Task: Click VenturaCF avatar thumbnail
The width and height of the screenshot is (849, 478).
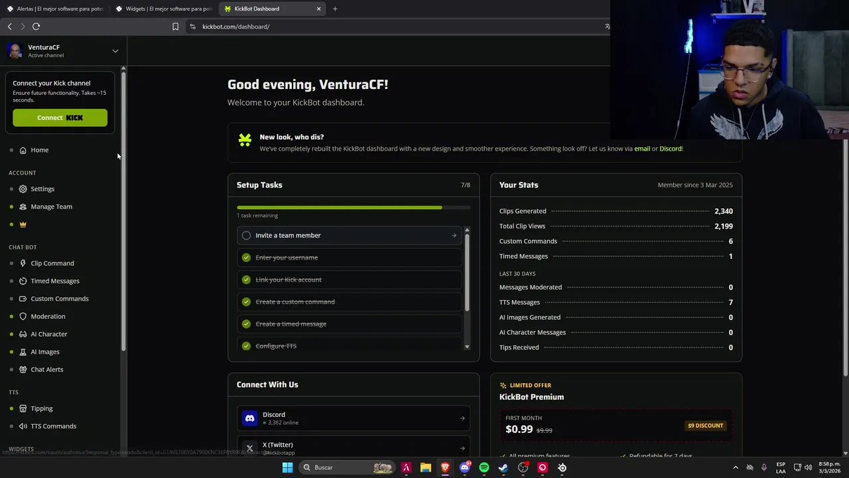Action: pyautogui.click(x=15, y=51)
